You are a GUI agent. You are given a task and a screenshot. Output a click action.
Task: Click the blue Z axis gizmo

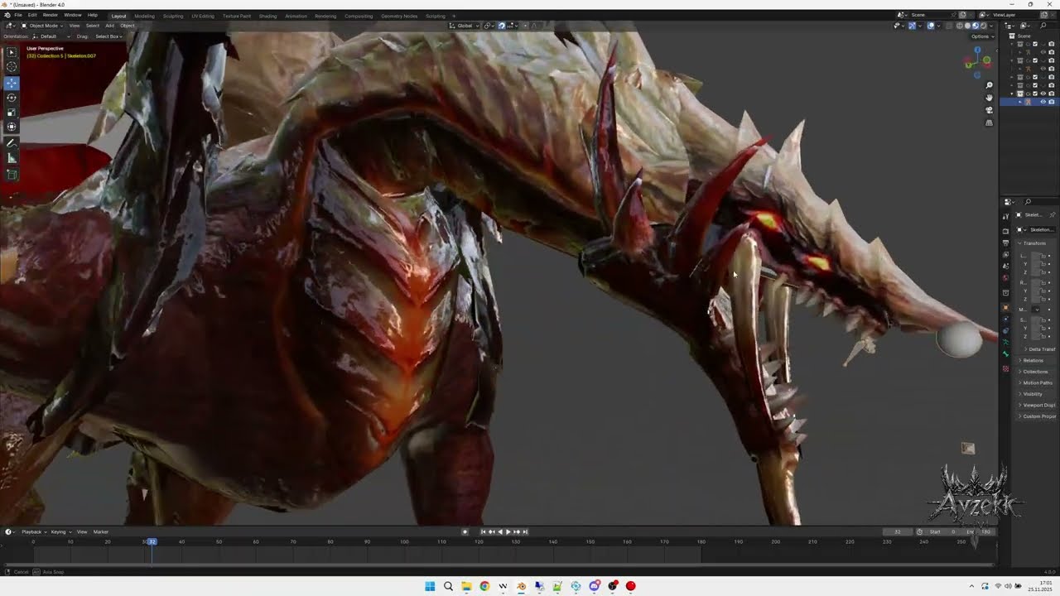[x=977, y=50]
